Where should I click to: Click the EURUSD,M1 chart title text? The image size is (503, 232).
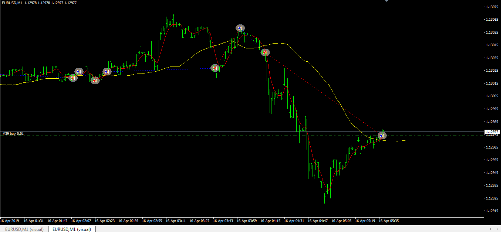[x=12, y=3]
